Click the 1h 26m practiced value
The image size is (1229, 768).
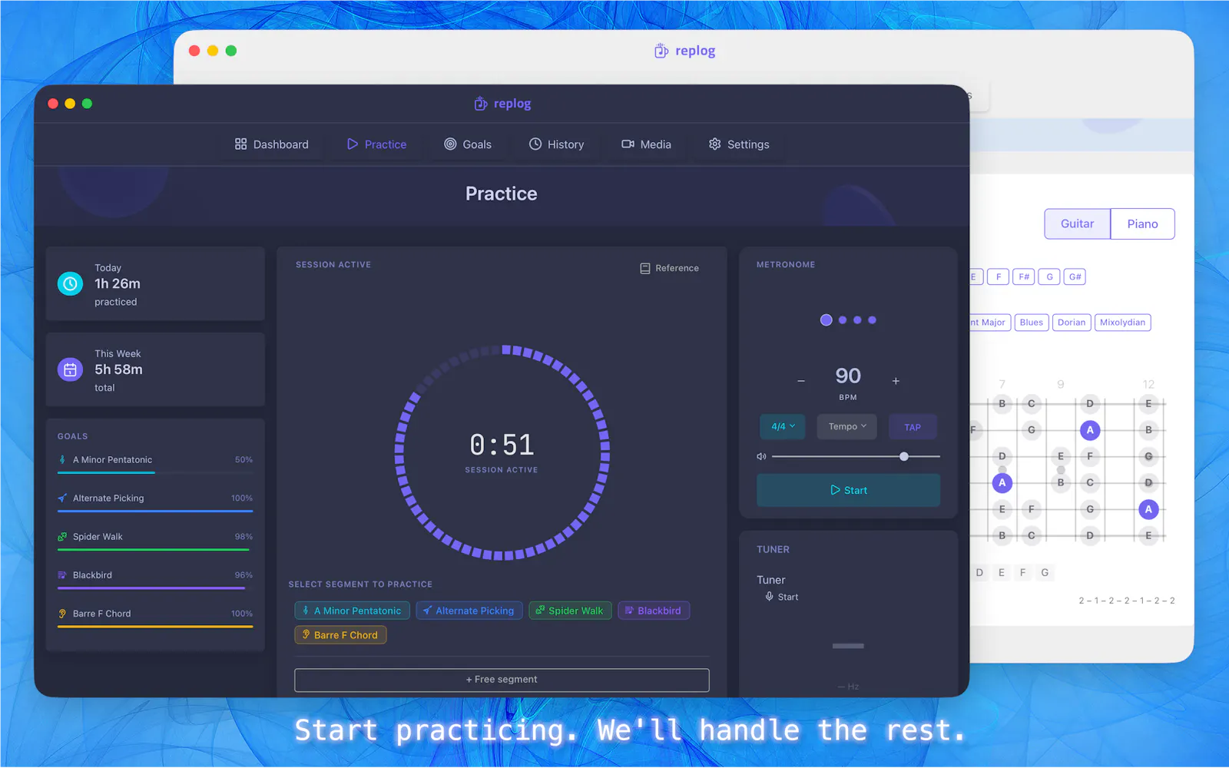click(118, 284)
